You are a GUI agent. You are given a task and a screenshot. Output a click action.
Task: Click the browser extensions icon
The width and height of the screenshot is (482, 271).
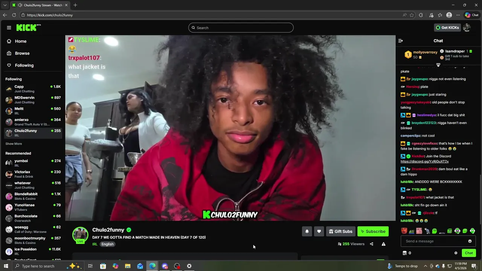(421, 15)
